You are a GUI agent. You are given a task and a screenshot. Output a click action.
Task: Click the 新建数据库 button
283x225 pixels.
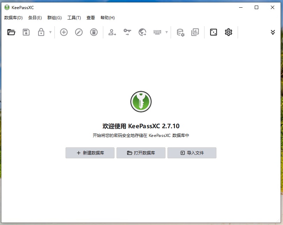[x=90, y=153]
